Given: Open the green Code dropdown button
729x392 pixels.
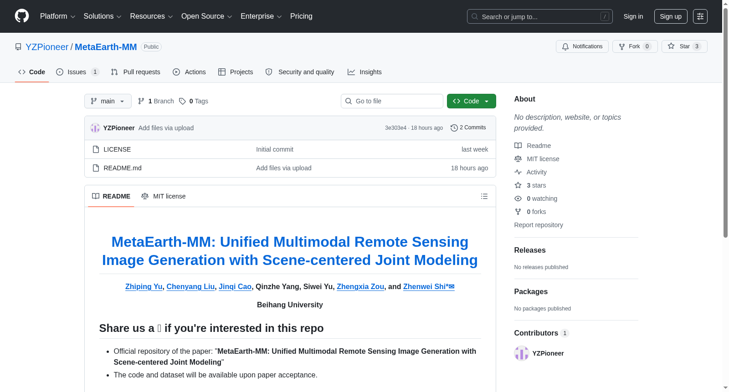Looking at the screenshot, I should (x=472, y=101).
